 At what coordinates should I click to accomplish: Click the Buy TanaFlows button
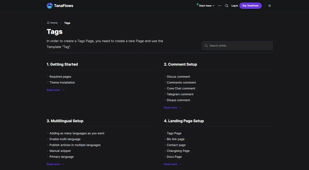click(250, 6)
